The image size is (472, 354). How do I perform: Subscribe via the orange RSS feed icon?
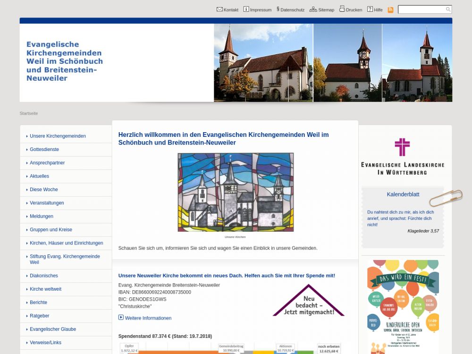pyautogui.click(x=390, y=10)
